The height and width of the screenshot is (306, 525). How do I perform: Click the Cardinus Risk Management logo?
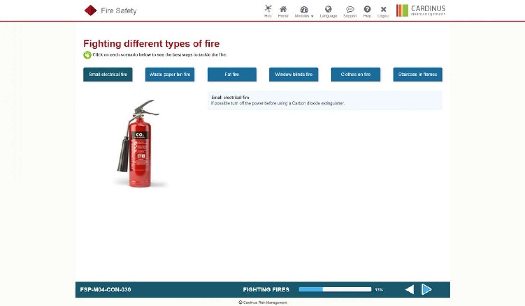(x=420, y=10)
